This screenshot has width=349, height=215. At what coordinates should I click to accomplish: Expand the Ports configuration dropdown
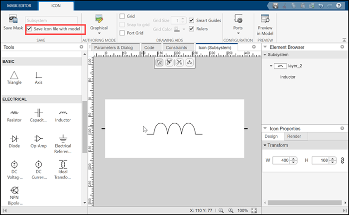(238, 25)
